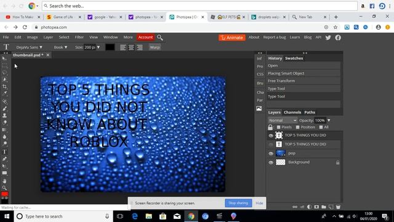Select the Dodge tool

click(x=4, y=144)
